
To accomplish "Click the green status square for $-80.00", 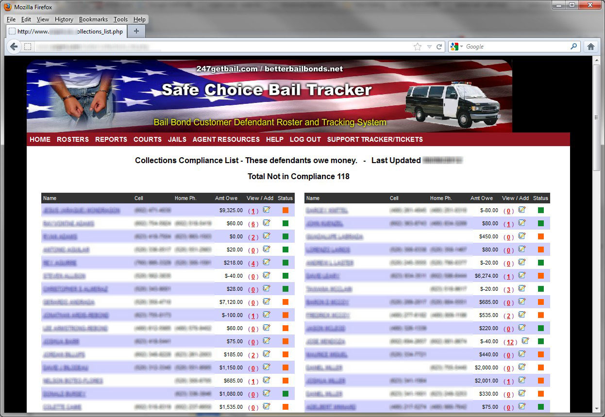I will 541,210.
